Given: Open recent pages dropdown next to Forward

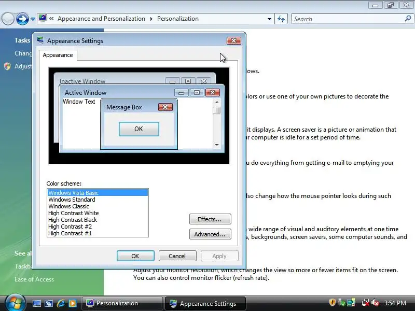Looking at the screenshot, I should click(33, 19).
